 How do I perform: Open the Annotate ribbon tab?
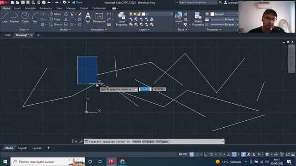pos(30,8)
